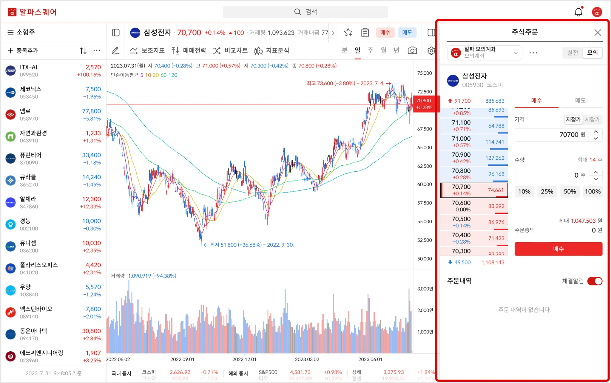611x383 pixels.
Task: Toggle the 체결알림 switch
Action: (x=595, y=281)
